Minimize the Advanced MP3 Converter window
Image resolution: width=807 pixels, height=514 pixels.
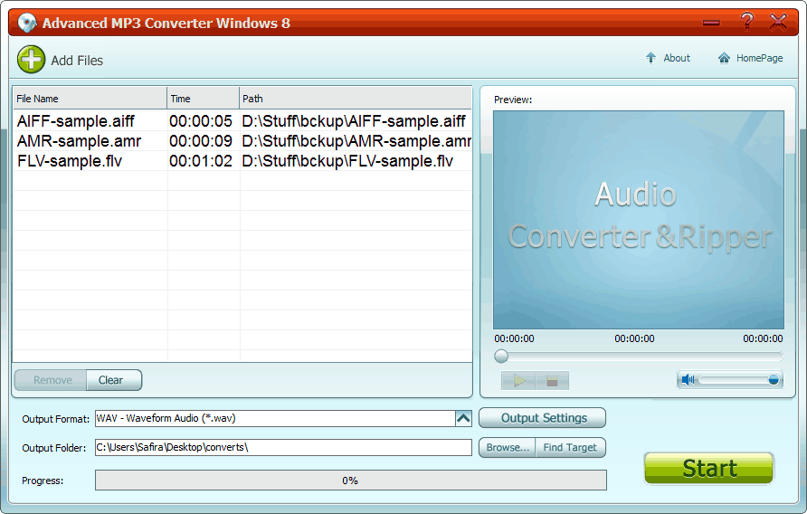pyautogui.click(x=711, y=23)
